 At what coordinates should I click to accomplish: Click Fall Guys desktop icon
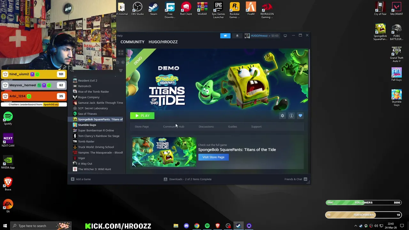coord(397,74)
